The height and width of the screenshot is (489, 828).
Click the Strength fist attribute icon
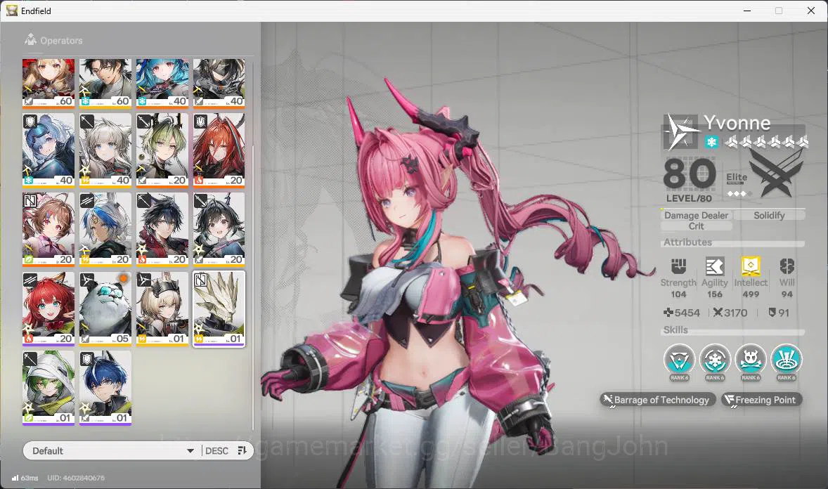click(678, 266)
